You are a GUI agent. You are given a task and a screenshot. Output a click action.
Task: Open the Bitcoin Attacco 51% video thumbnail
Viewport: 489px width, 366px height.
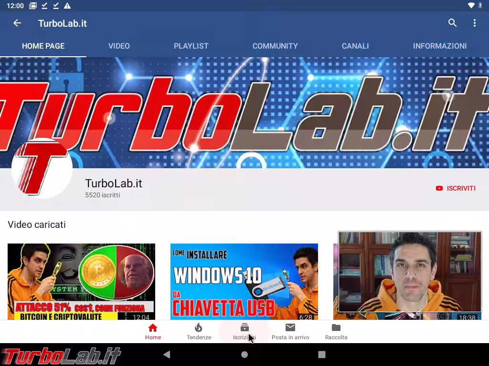tap(81, 281)
